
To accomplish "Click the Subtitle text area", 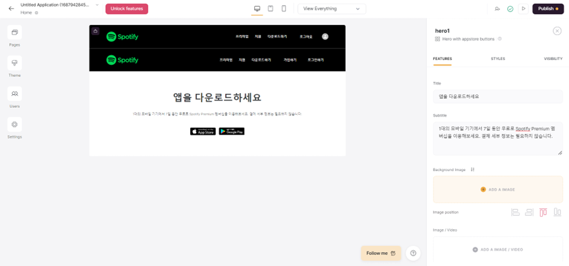I will coord(498,138).
